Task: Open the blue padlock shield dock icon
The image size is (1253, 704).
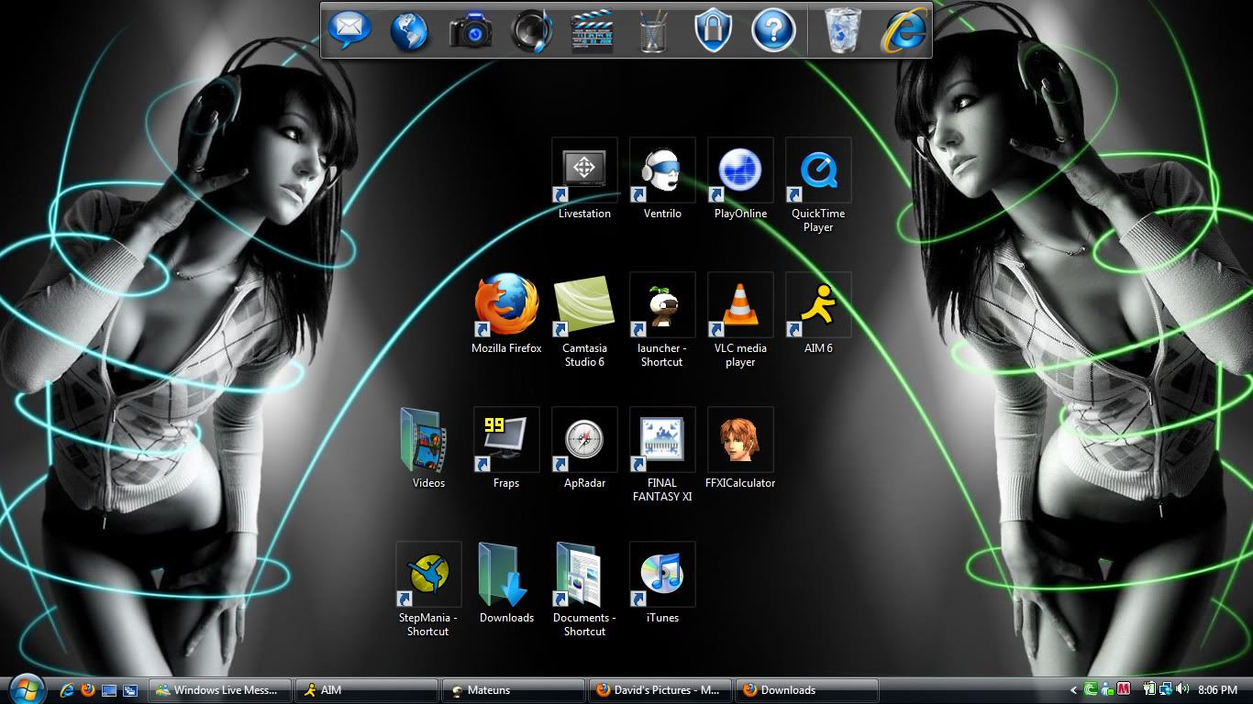Action: coord(713,30)
